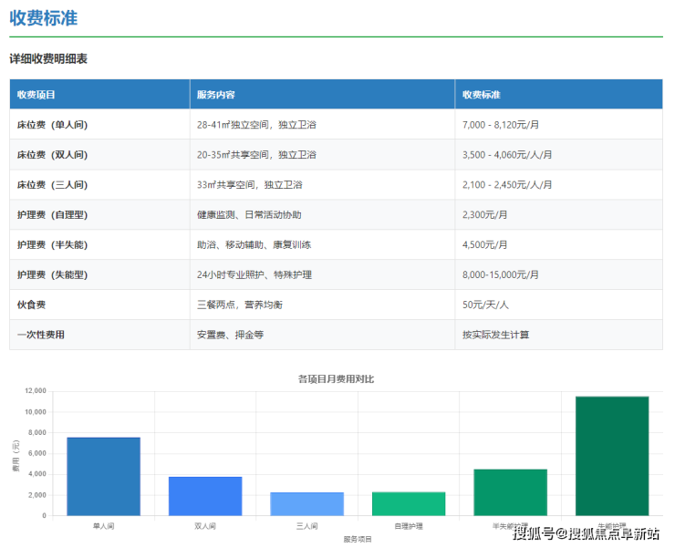Viewport: 675px width, 548px height.
Task: Click the 单人间 blue bar in chart
Action: 103,476
